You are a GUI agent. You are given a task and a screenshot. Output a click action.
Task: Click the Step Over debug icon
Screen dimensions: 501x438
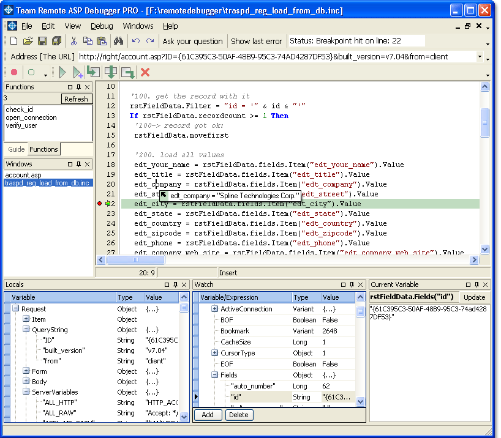click(x=110, y=72)
